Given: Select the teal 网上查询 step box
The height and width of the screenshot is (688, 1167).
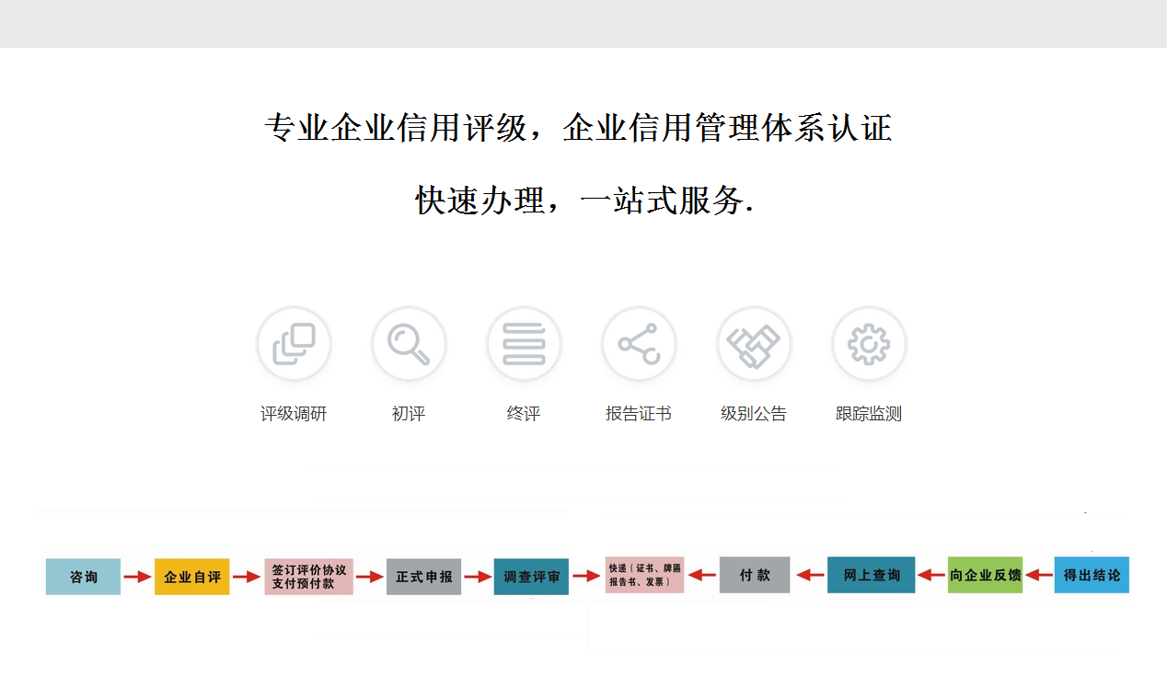Looking at the screenshot, I should click(x=871, y=575).
